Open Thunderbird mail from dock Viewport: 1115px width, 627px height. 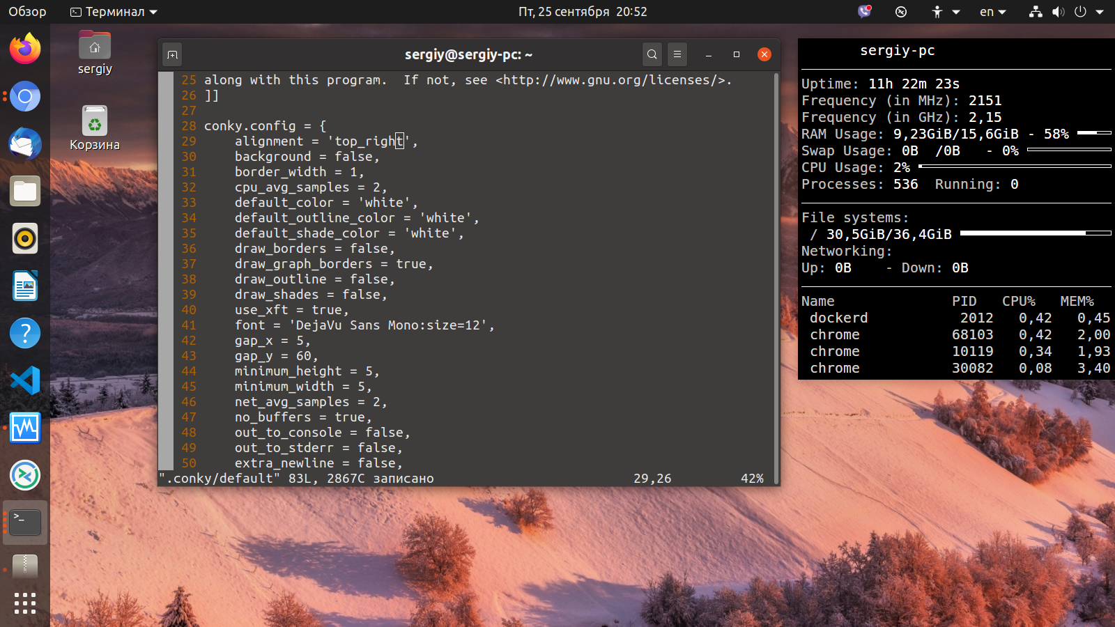(x=25, y=144)
